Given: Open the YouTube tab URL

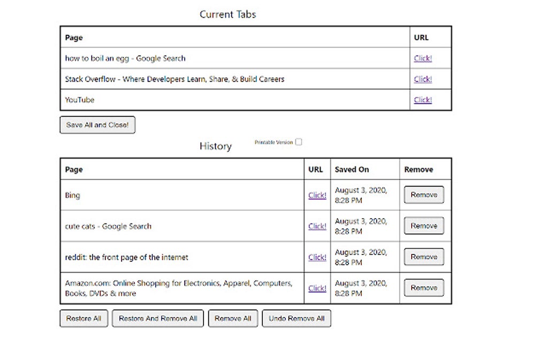Looking at the screenshot, I should tap(423, 99).
